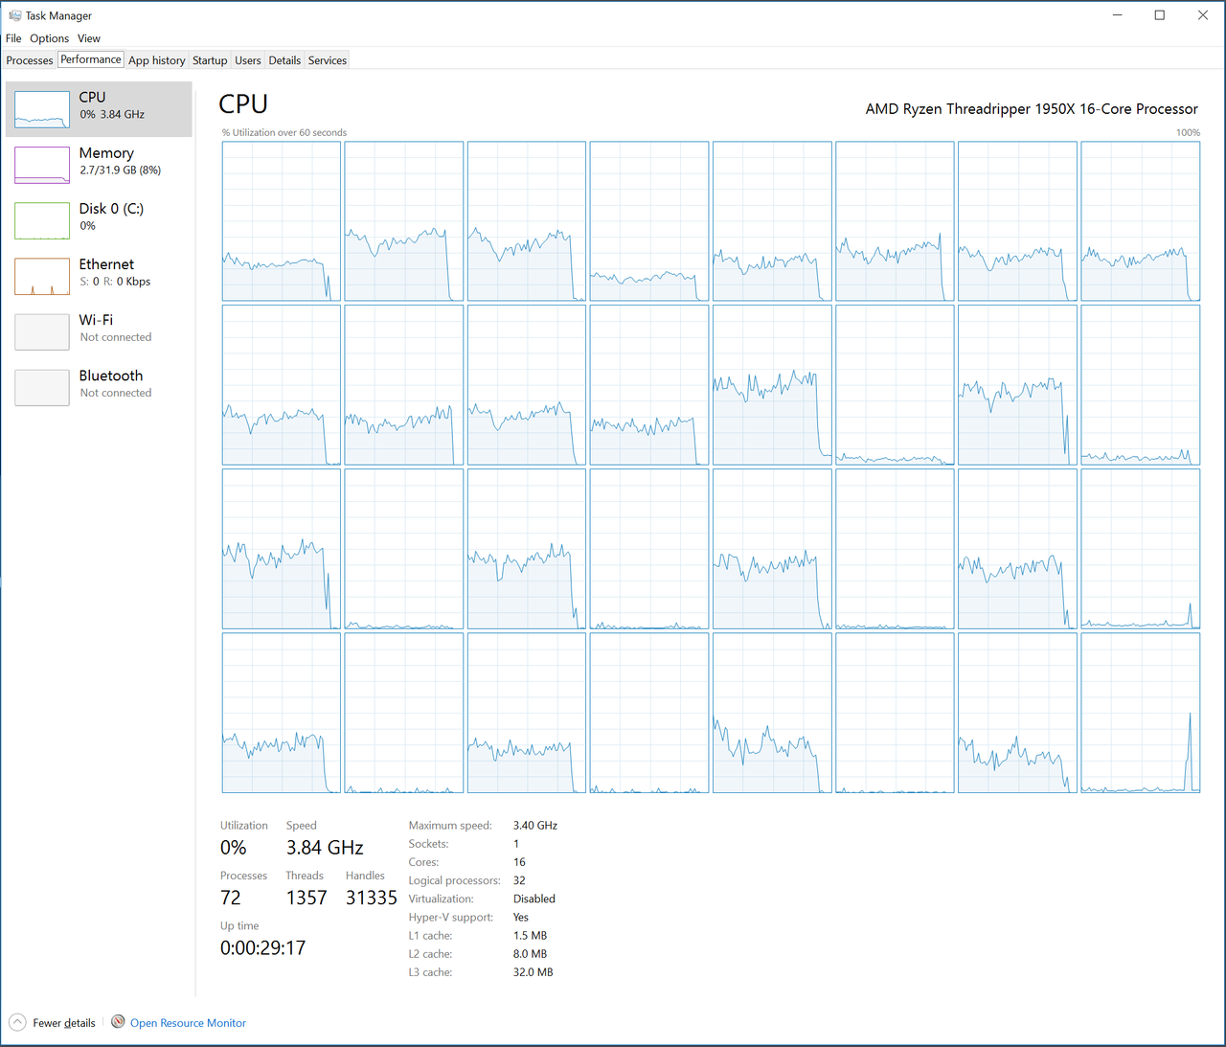Open the Services tab
The image size is (1226, 1047).
pyautogui.click(x=328, y=60)
